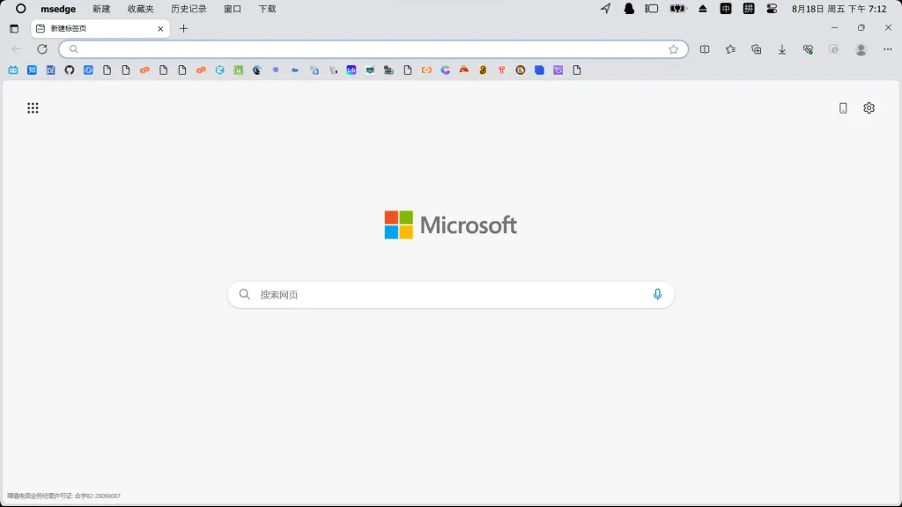Open the Bilibili bookmark icon
The width and height of the screenshot is (902, 507).
pyautogui.click(x=13, y=70)
